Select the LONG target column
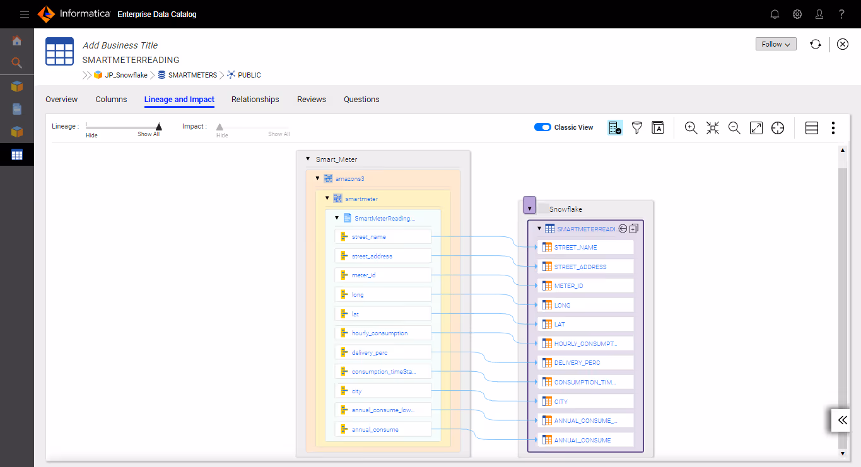Viewport: 861px width, 467px height. point(585,305)
